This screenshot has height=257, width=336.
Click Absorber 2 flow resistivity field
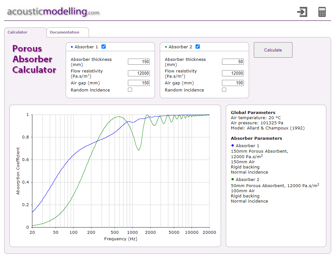click(x=233, y=73)
